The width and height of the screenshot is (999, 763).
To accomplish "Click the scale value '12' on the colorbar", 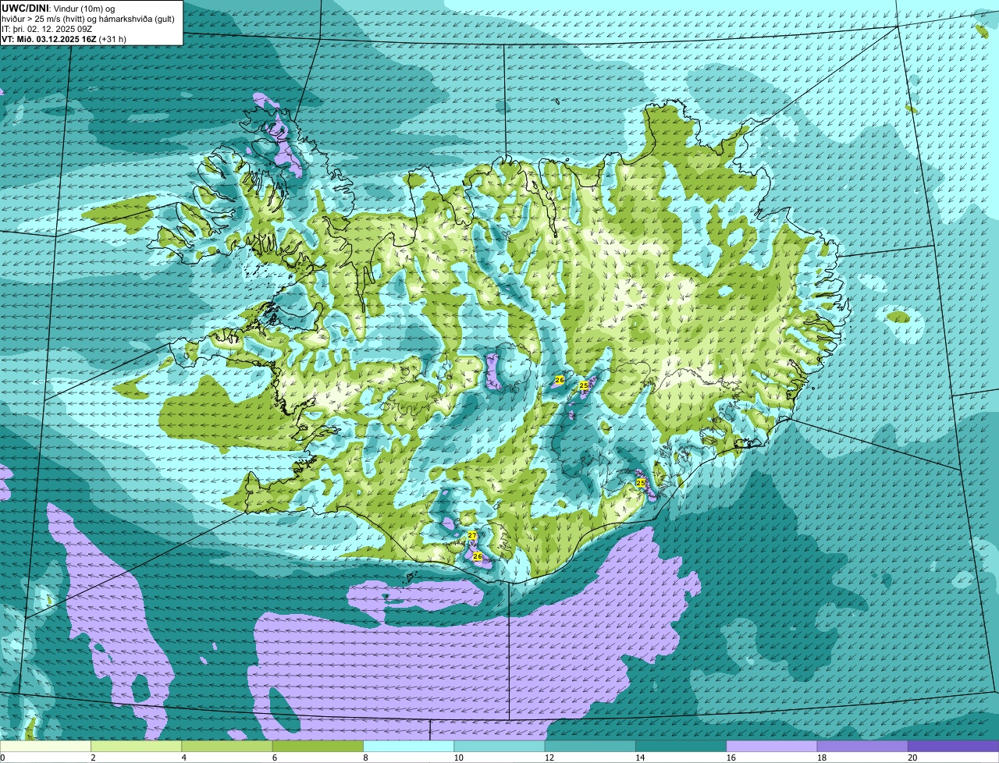I will tap(549, 758).
